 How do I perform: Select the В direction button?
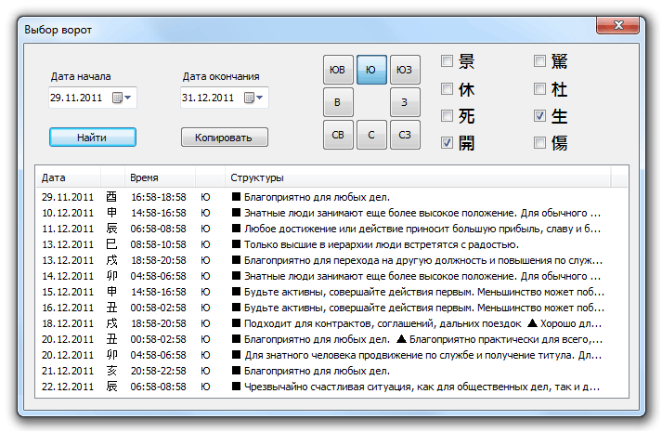tap(338, 102)
